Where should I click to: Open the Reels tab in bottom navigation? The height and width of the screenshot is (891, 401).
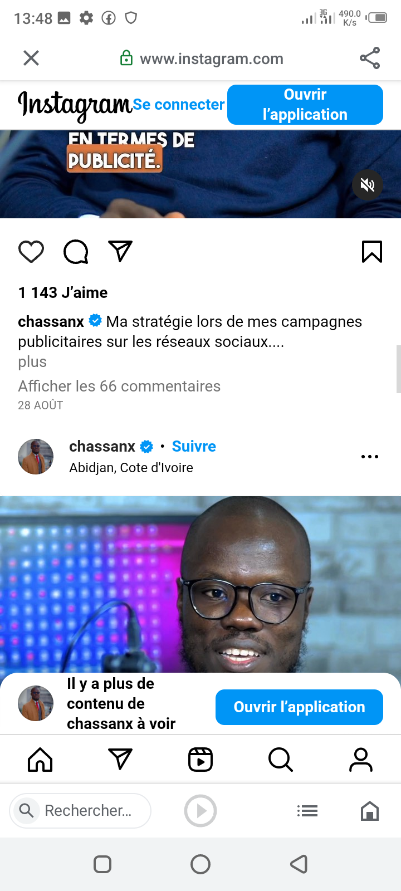(x=200, y=760)
